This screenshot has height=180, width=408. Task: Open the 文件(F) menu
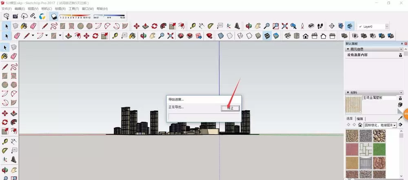pos(7,9)
